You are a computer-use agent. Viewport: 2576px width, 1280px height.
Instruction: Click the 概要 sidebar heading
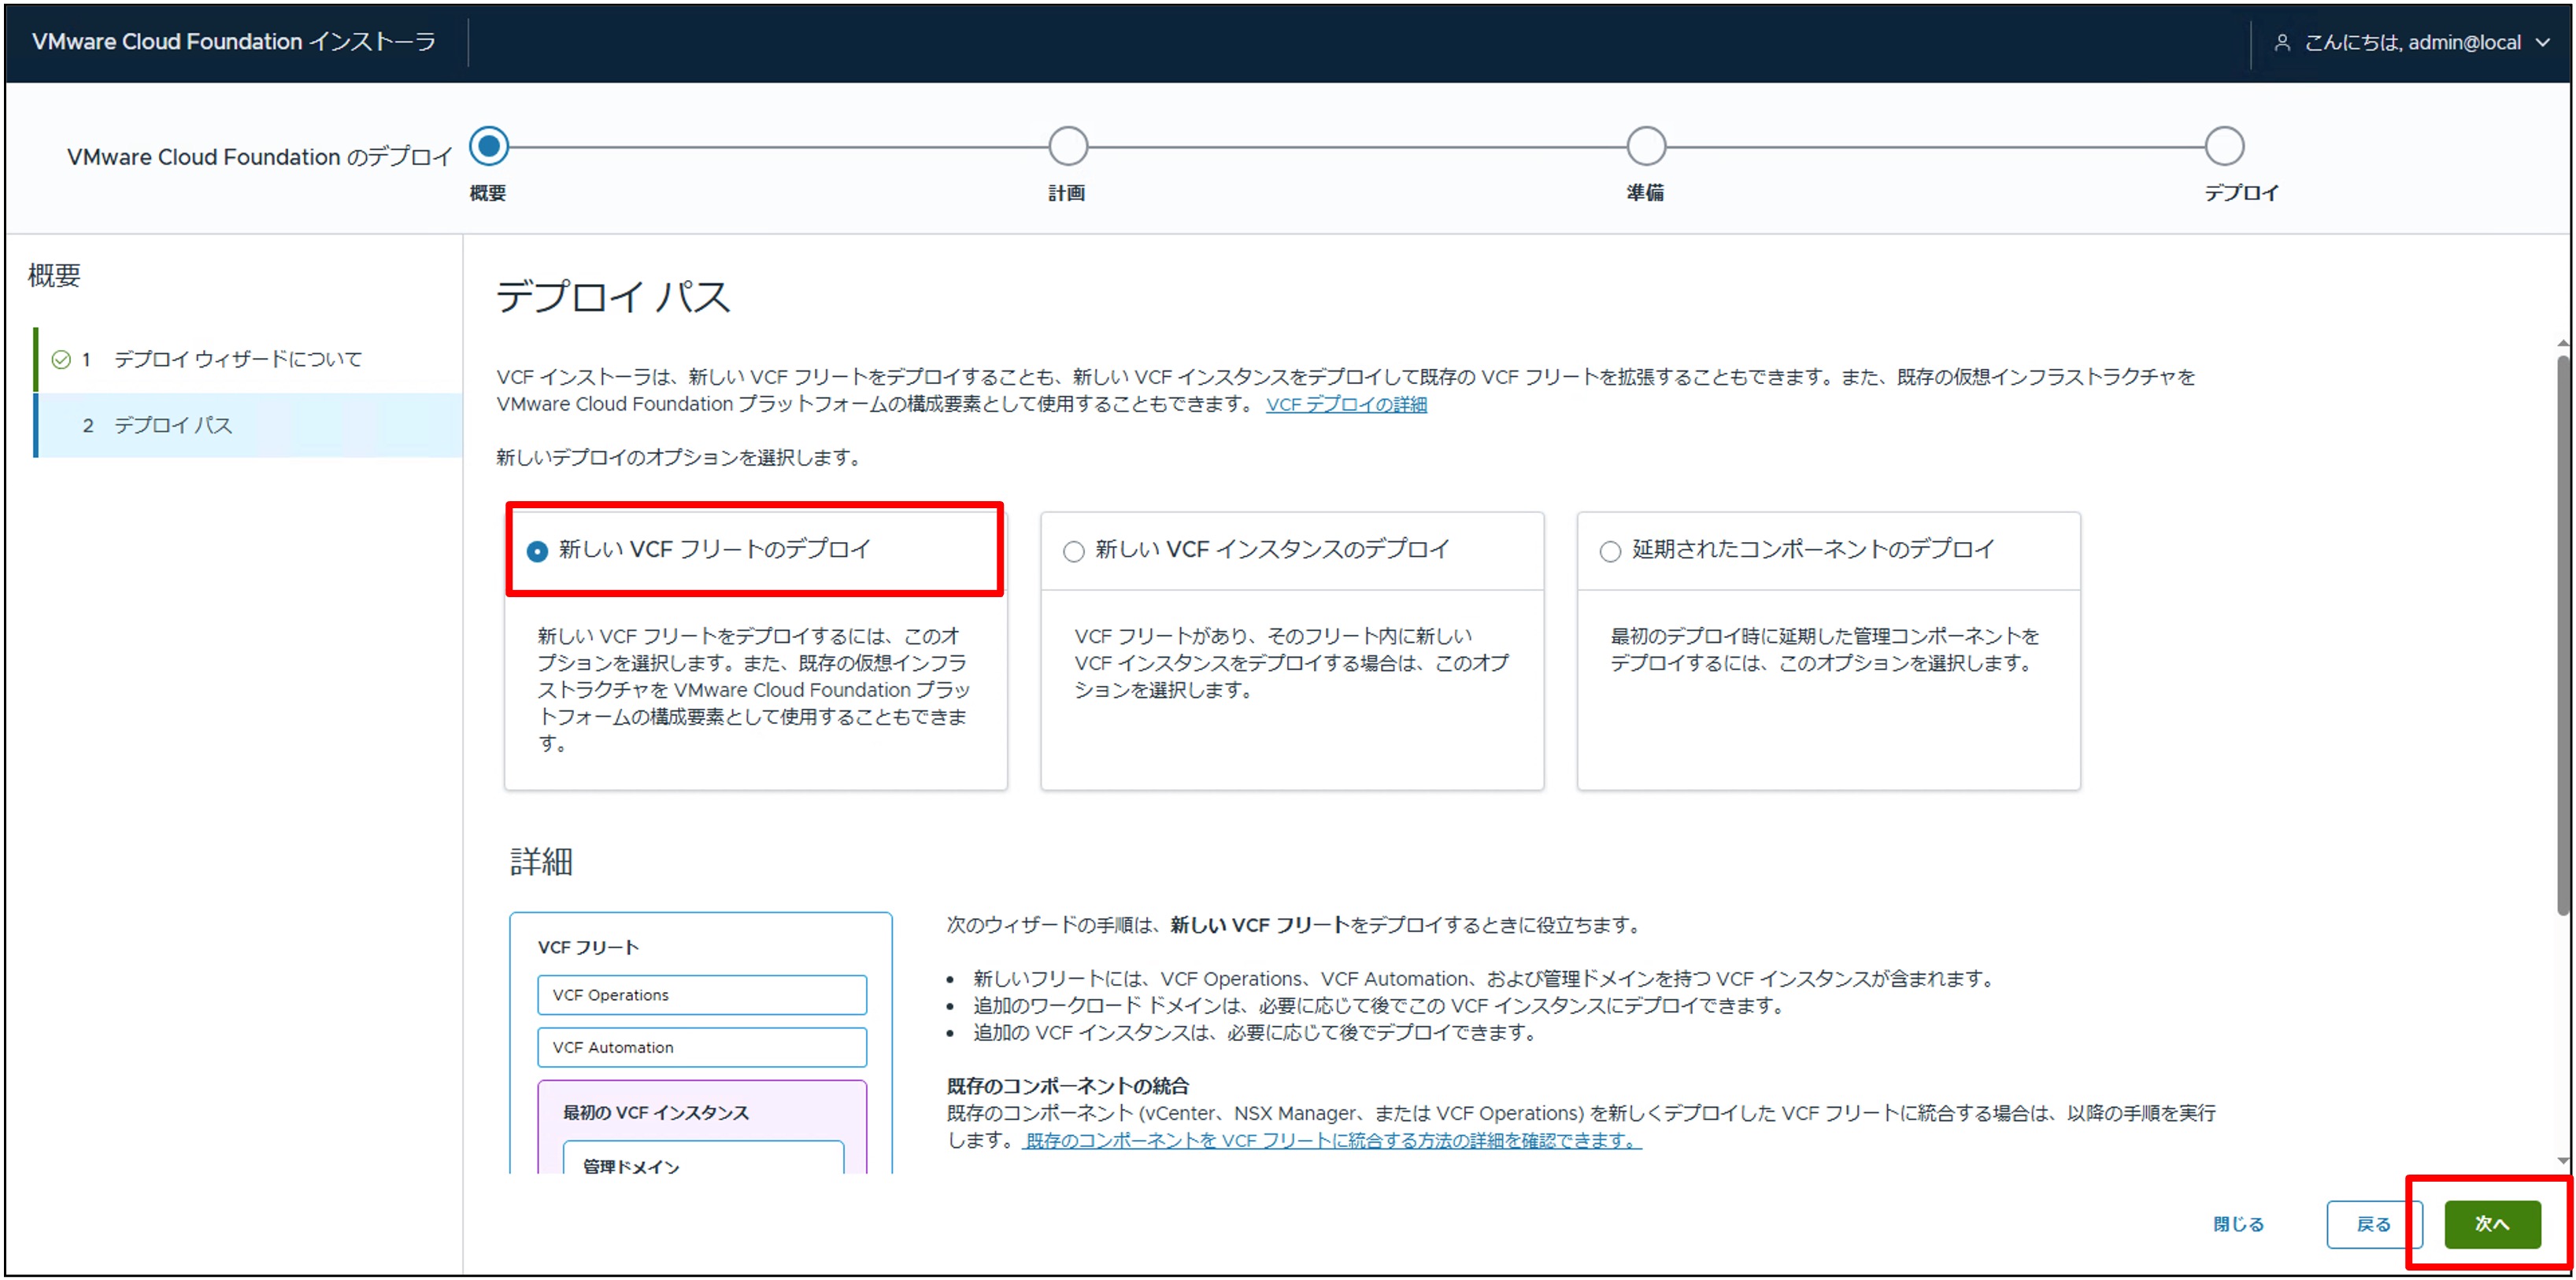tap(54, 276)
